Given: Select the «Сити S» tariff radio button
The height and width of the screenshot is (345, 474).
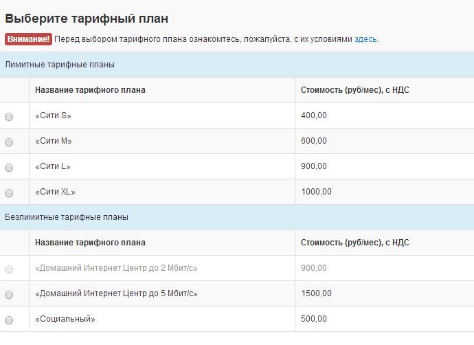Looking at the screenshot, I should tap(9, 117).
